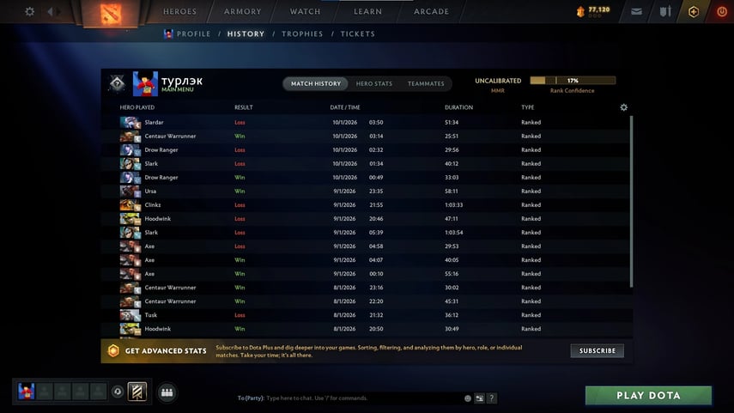Open the Heroes menu
The height and width of the screenshot is (413, 734).
179,12
